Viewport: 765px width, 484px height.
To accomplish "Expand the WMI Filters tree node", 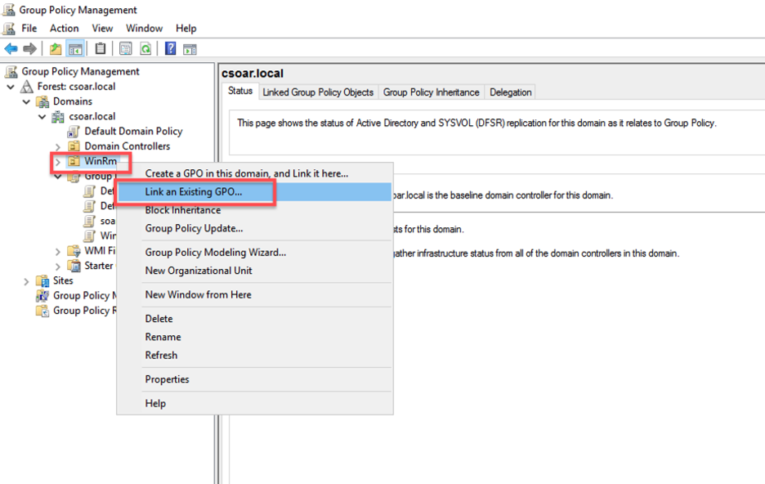I will pyautogui.click(x=58, y=250).
